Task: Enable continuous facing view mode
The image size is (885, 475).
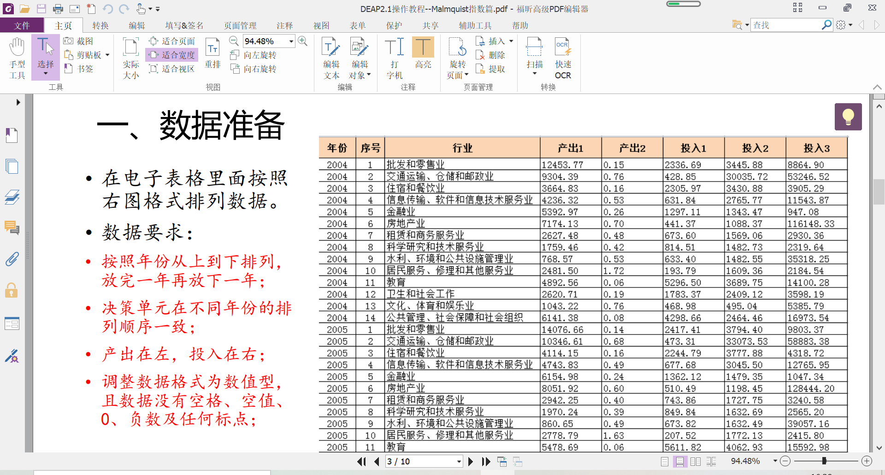Action: tap(711, 461)
